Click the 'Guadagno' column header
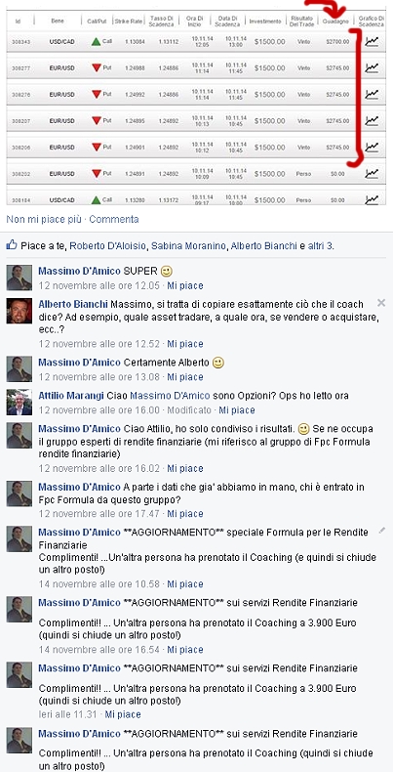 pyautogui.click(x=335, y=21)
